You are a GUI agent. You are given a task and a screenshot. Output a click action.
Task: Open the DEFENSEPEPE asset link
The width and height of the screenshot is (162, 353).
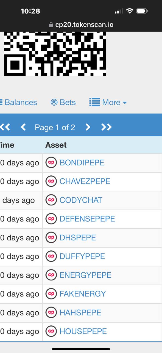[87, 219]
